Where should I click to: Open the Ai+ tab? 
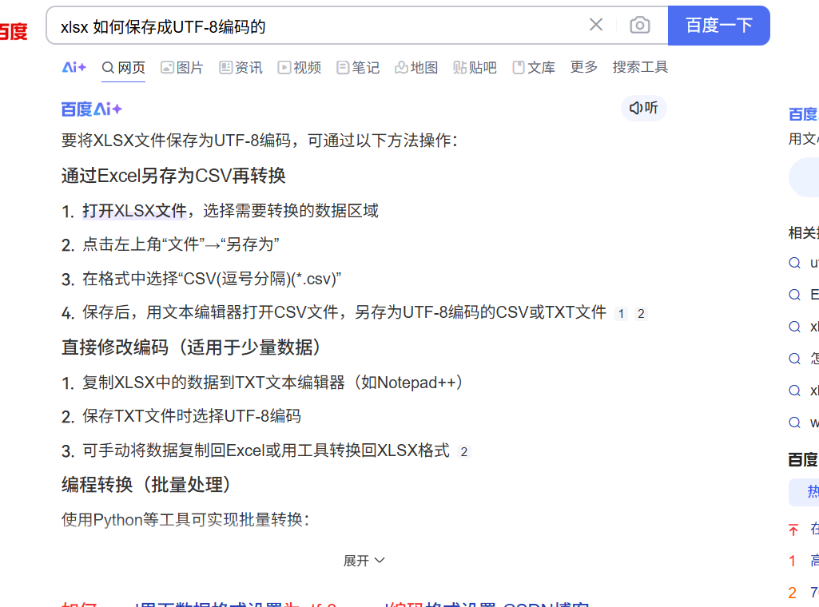coord(74,67)
